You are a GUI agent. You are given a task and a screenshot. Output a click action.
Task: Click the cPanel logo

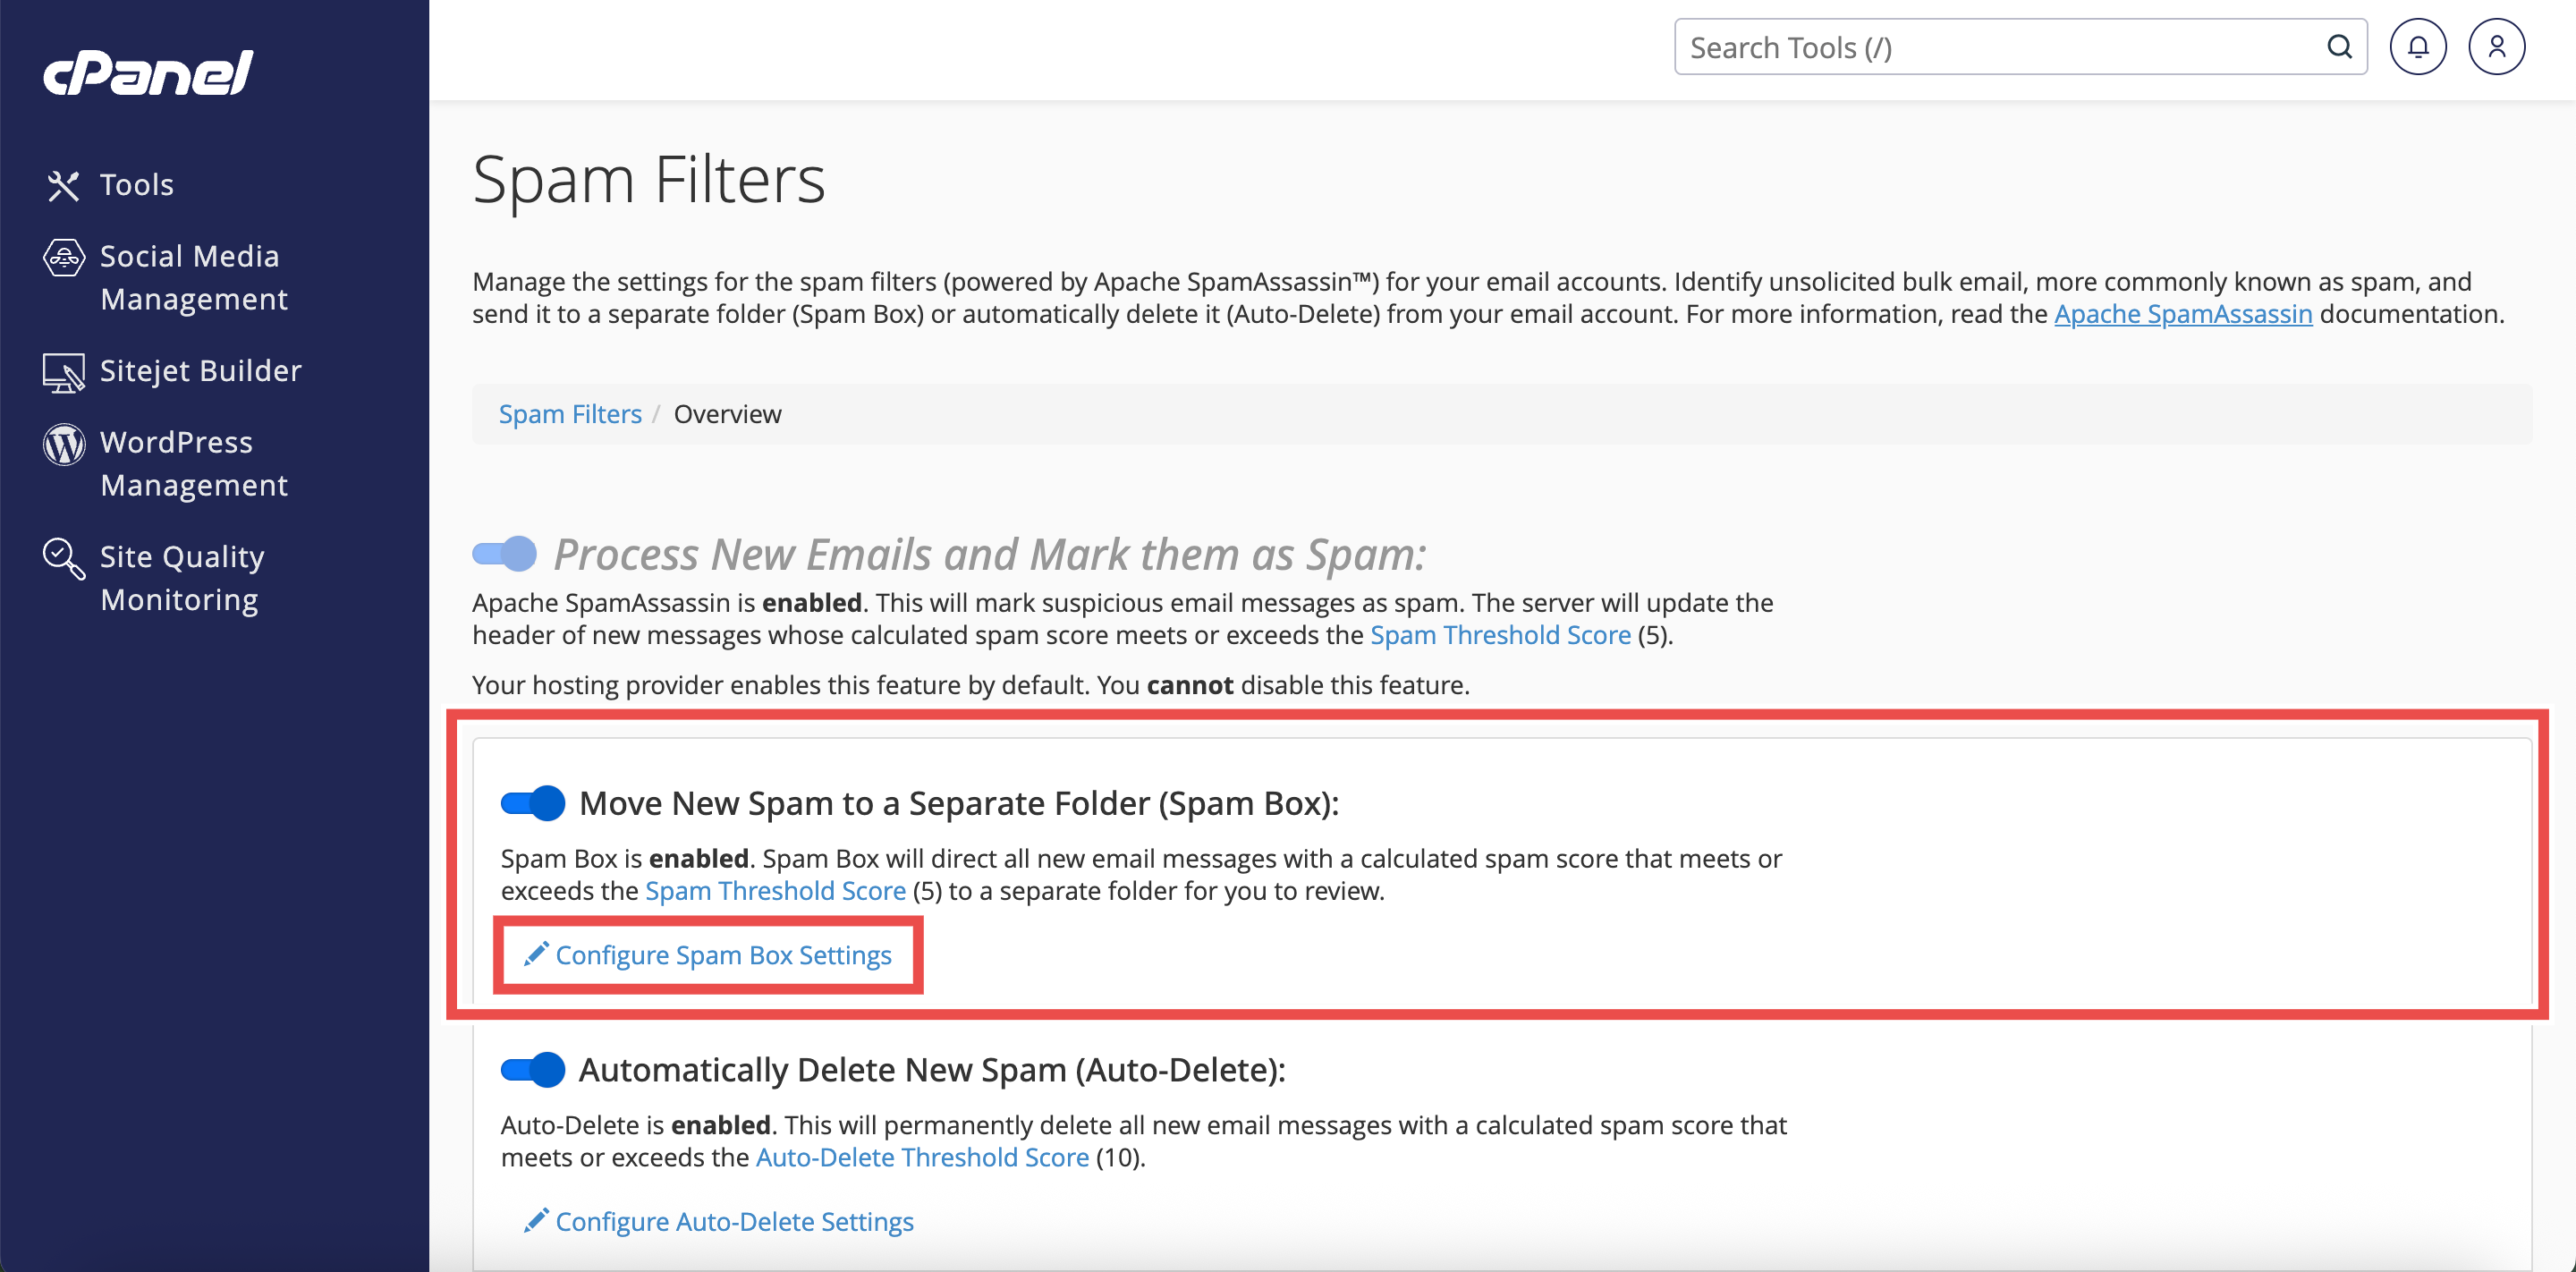click(148, 73)
